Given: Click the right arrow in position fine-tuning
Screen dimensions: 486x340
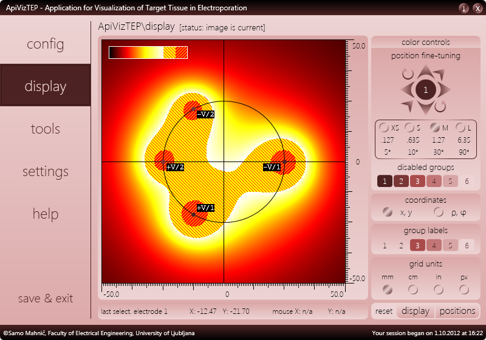Looking at the screenshot, I should pos(444,90).
